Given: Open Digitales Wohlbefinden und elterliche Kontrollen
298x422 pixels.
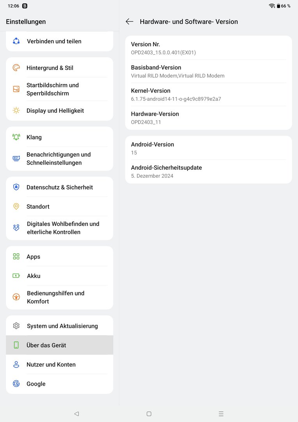Looking at the screenshot, I should [x=59, y=228].
